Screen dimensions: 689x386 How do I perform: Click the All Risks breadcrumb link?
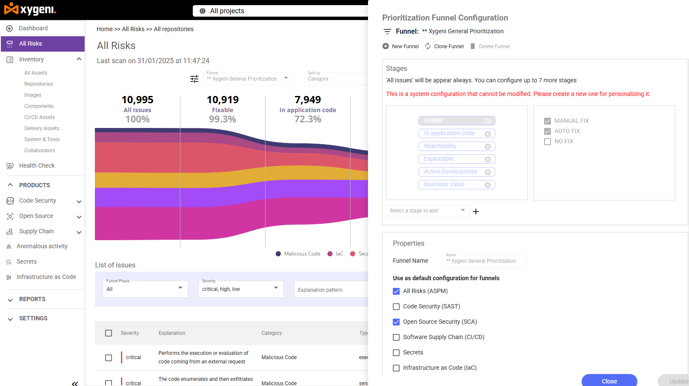point(133,29)
